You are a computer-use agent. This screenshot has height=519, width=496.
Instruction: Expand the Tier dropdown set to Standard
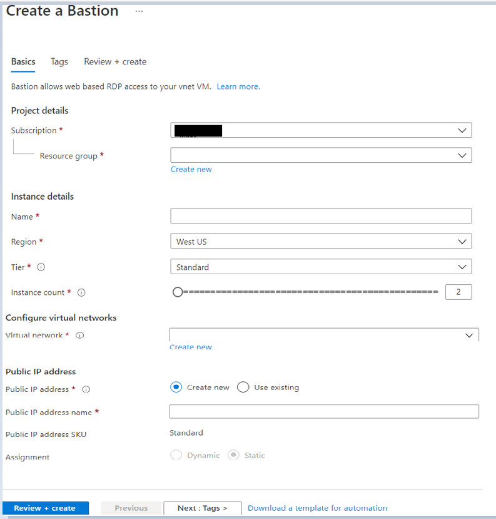(321, 267)
